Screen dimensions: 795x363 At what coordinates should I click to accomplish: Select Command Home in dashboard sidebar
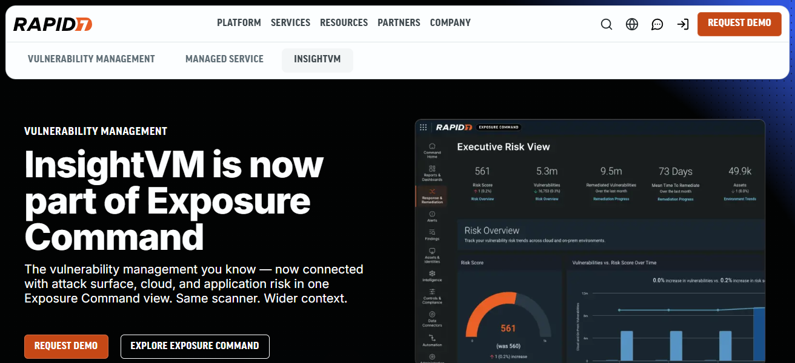pos(432,150)
